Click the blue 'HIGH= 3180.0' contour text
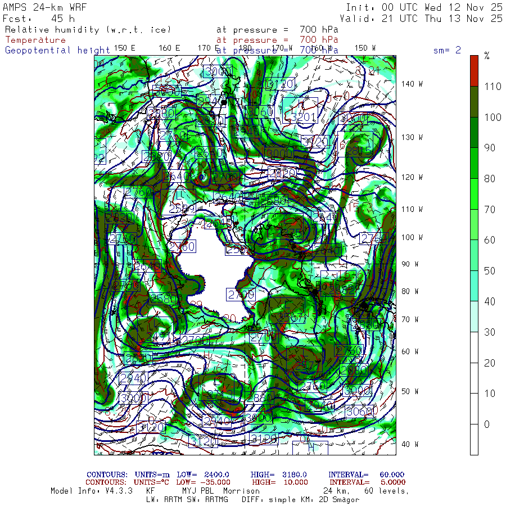 (x=278, y=475)
